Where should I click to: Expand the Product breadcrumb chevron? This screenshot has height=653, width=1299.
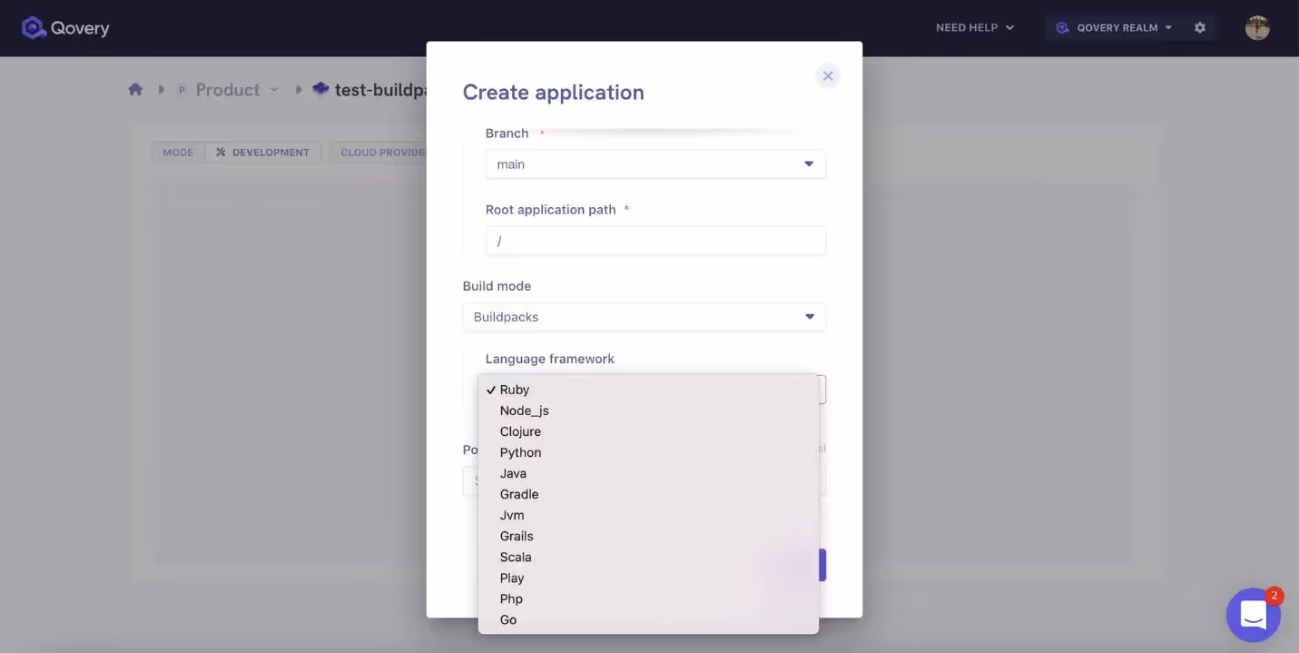[274, 90]
